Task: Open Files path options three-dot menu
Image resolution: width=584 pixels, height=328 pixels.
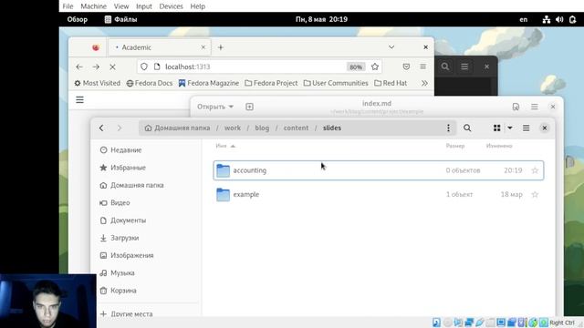Action: pyautogui.click(x=448, y=128)
